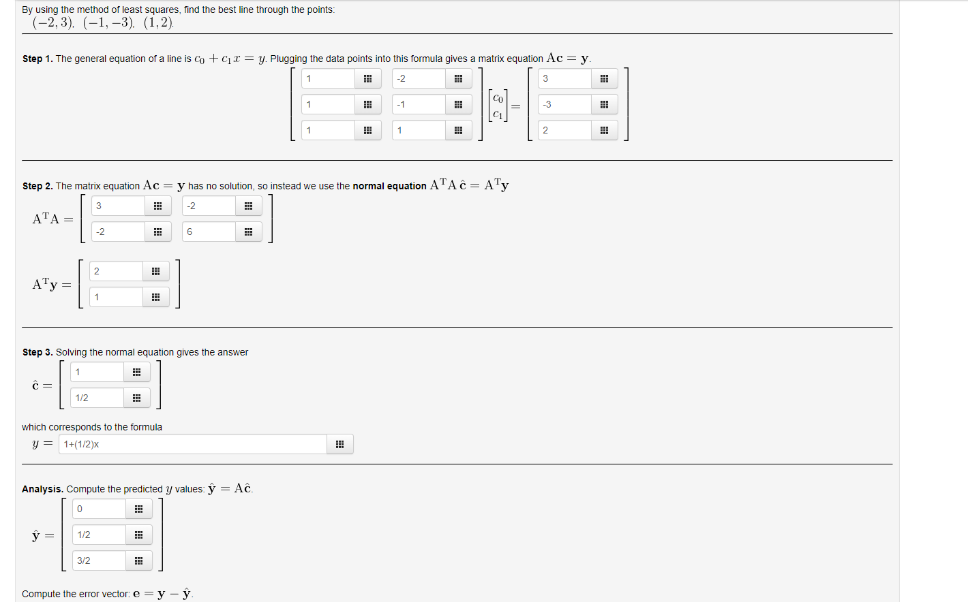The image size is (968, 602).
Task: Click the keypad icon next to the "3" entry of vector y
Action: coord(604,78)
